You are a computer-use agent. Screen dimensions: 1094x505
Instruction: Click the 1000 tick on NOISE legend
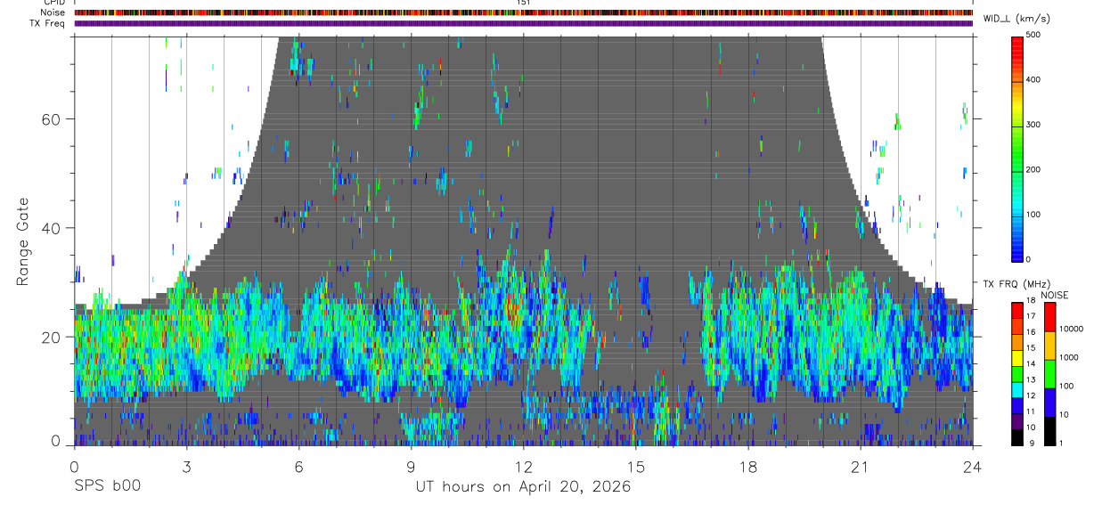tap(1067, 358)
